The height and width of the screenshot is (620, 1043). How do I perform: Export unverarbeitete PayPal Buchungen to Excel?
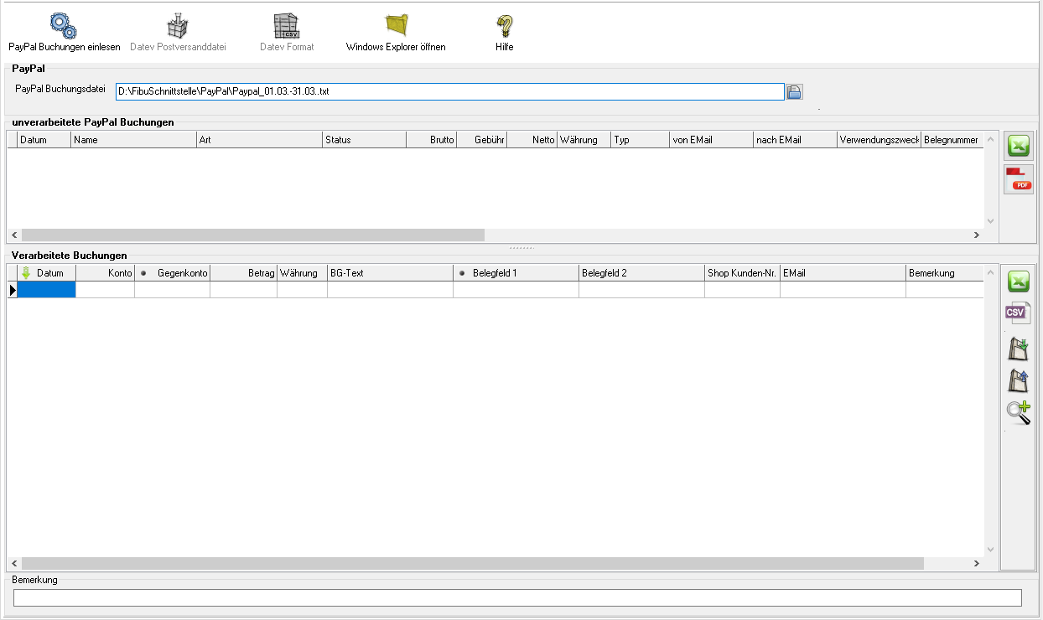click(1019, 146)
